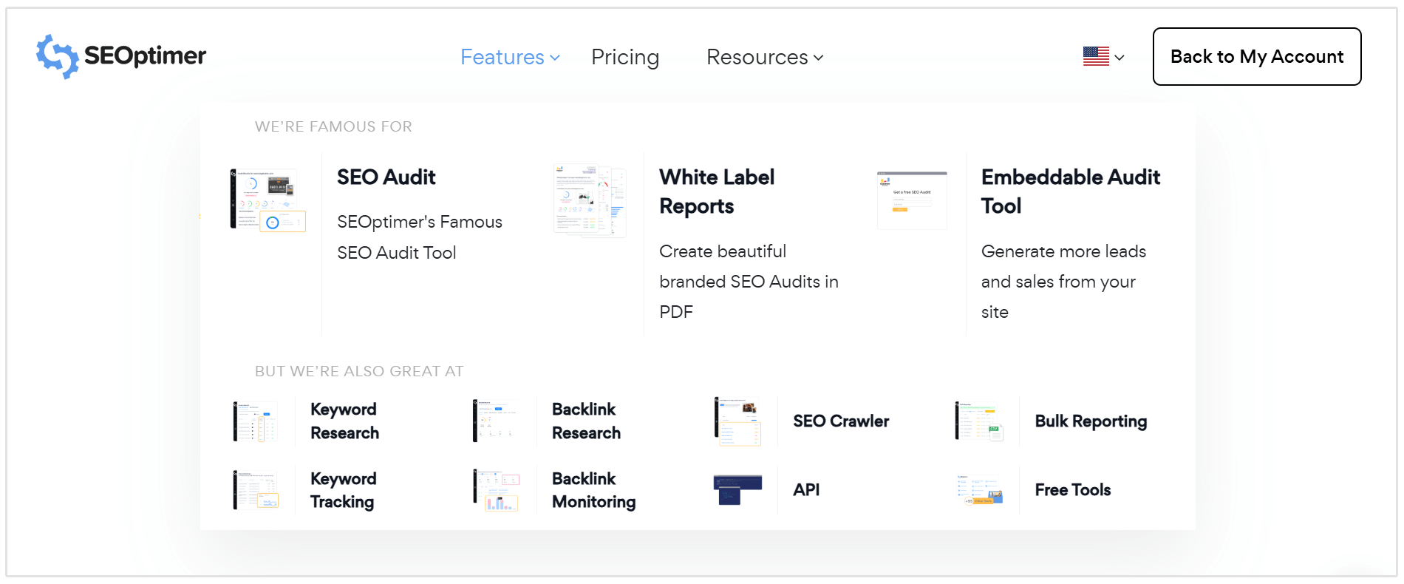The image size is (1404, 584).
Task: Click the White Label Reports description text
Action: click(748, 282)
